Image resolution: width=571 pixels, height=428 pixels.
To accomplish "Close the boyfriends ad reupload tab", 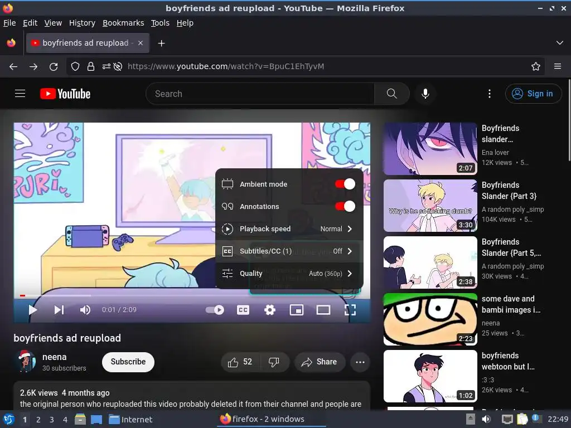I will [x=141, y=43].
